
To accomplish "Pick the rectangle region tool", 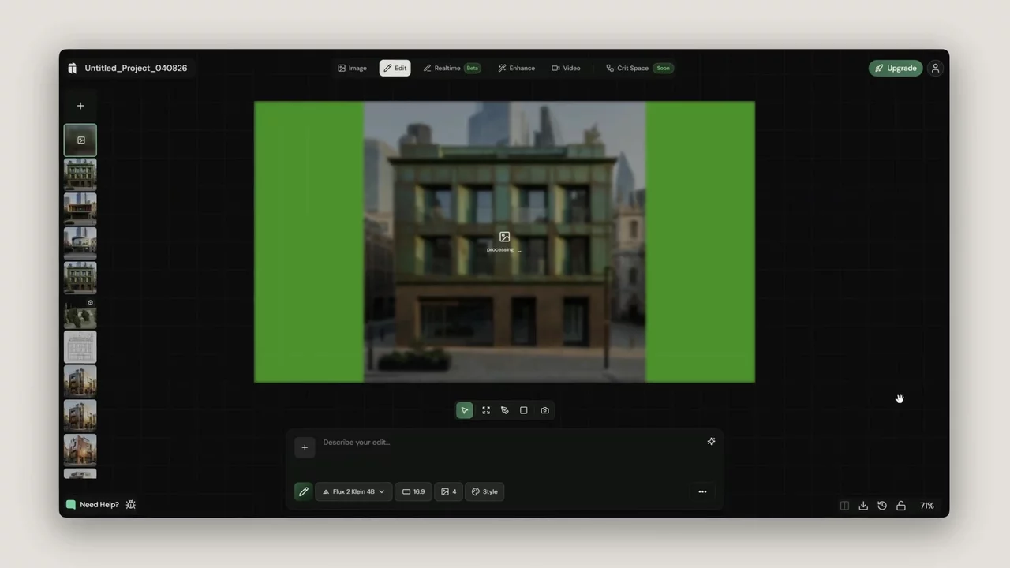I will [x=523, y=410].
